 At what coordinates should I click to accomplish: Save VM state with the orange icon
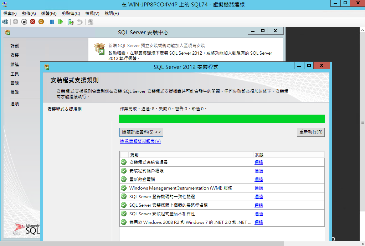[41, 22]
